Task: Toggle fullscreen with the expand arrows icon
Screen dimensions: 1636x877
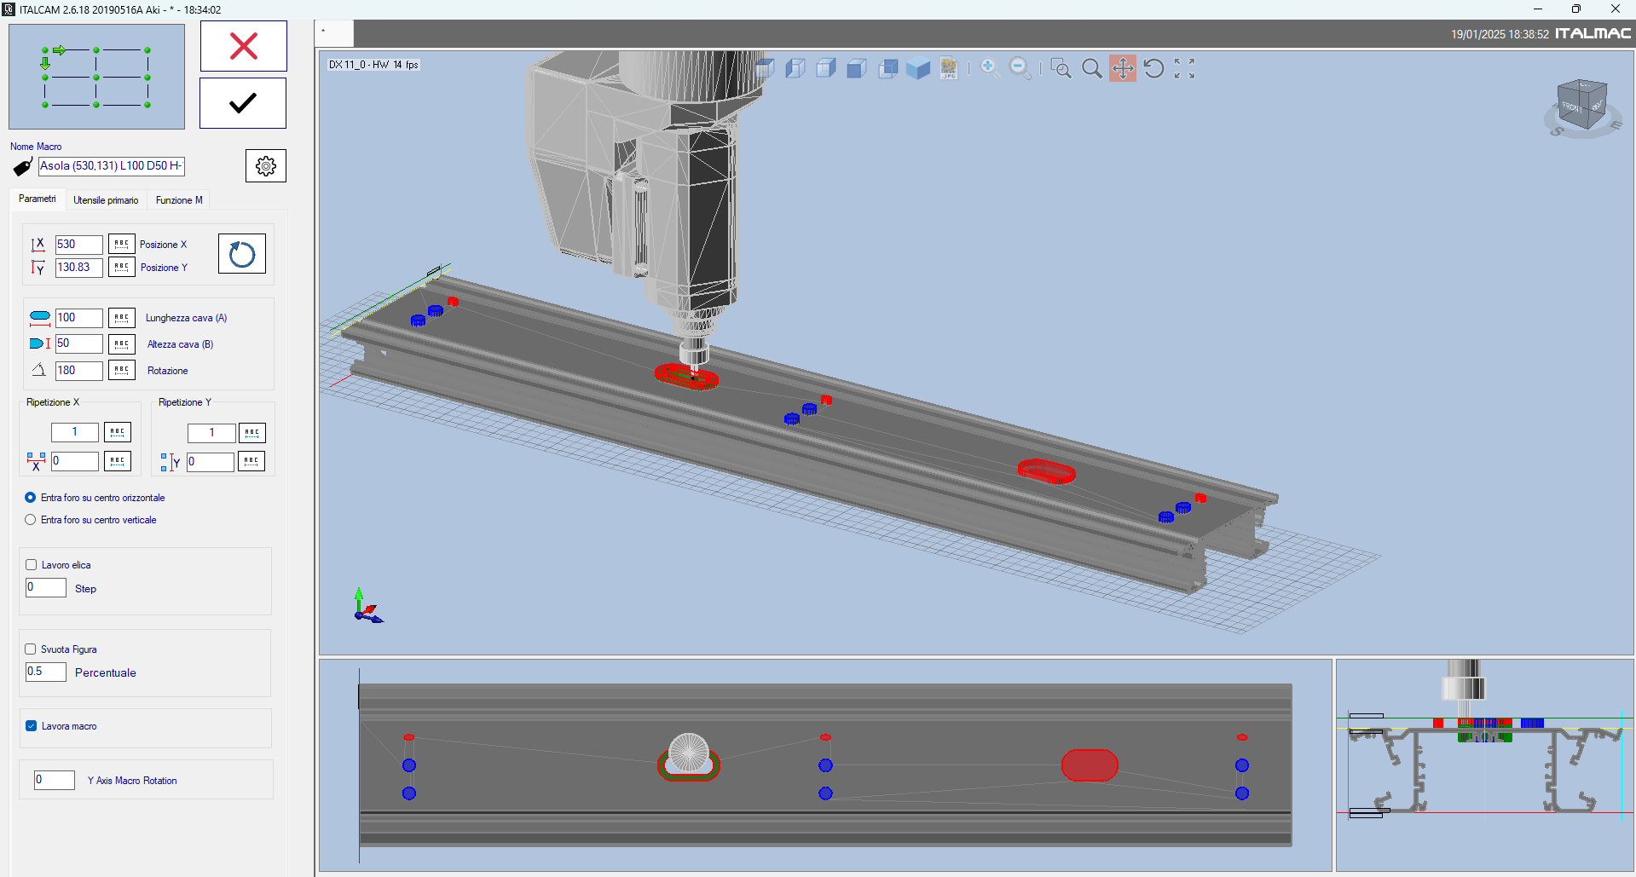Action: [x=1184, y=68]
